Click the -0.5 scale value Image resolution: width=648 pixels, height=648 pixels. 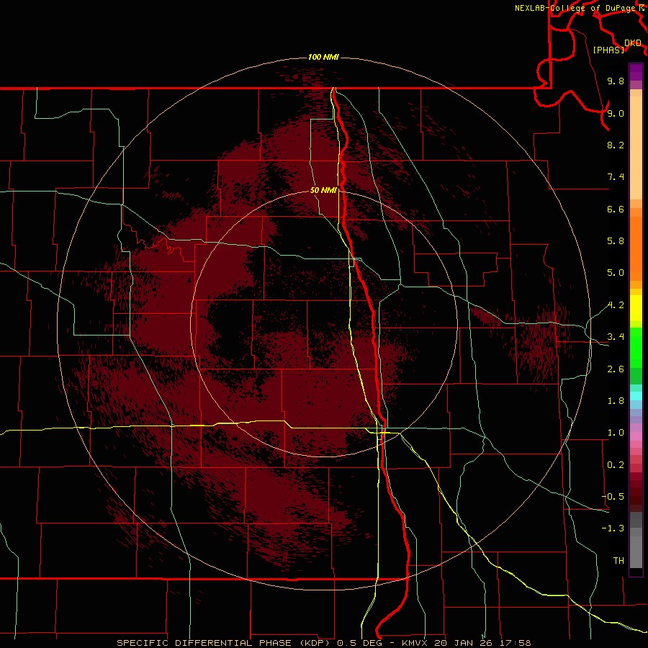[613, 497]
